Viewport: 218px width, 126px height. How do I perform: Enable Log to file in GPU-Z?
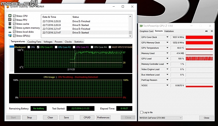141,112
